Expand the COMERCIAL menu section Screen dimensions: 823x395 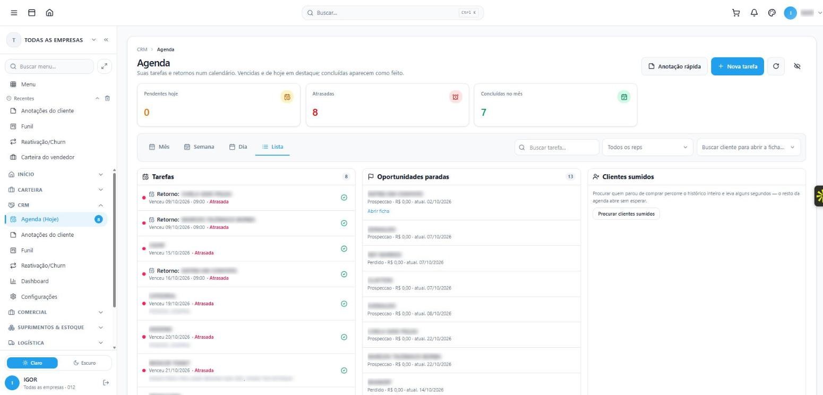coord(56,312)
